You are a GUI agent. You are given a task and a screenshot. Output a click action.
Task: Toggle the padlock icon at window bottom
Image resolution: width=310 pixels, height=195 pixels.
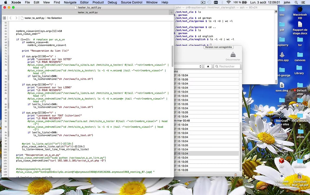(x=235, y=175)
